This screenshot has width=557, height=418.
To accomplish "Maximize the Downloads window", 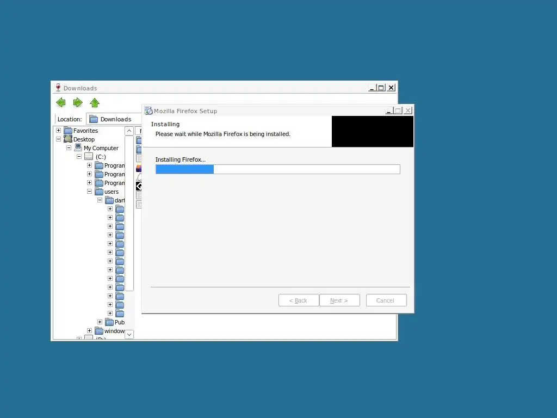I will (381, 88).
